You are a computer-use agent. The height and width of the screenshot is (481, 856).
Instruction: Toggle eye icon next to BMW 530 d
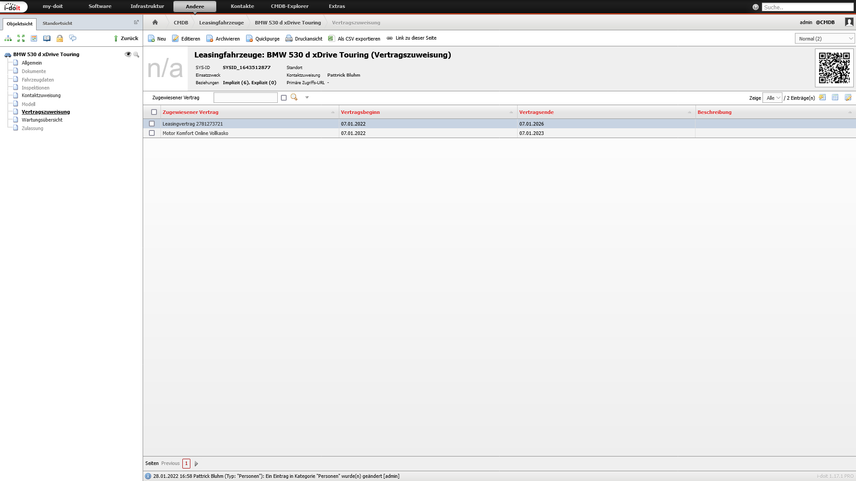point(128,54)
